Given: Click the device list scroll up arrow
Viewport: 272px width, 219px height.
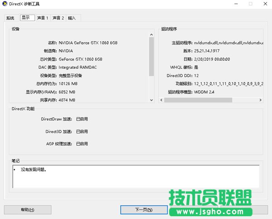Looking at the screenshot, I should [x=151, y=35].
